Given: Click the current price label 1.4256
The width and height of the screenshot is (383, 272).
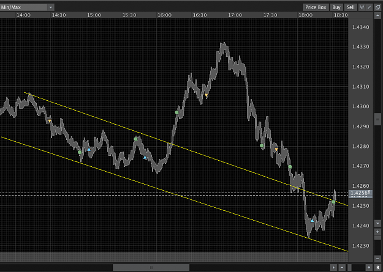Looking at the screenshot, I should point(360,193).
